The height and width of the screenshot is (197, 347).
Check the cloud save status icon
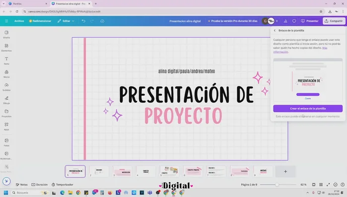pyautogui.click(x=102, y=21)
